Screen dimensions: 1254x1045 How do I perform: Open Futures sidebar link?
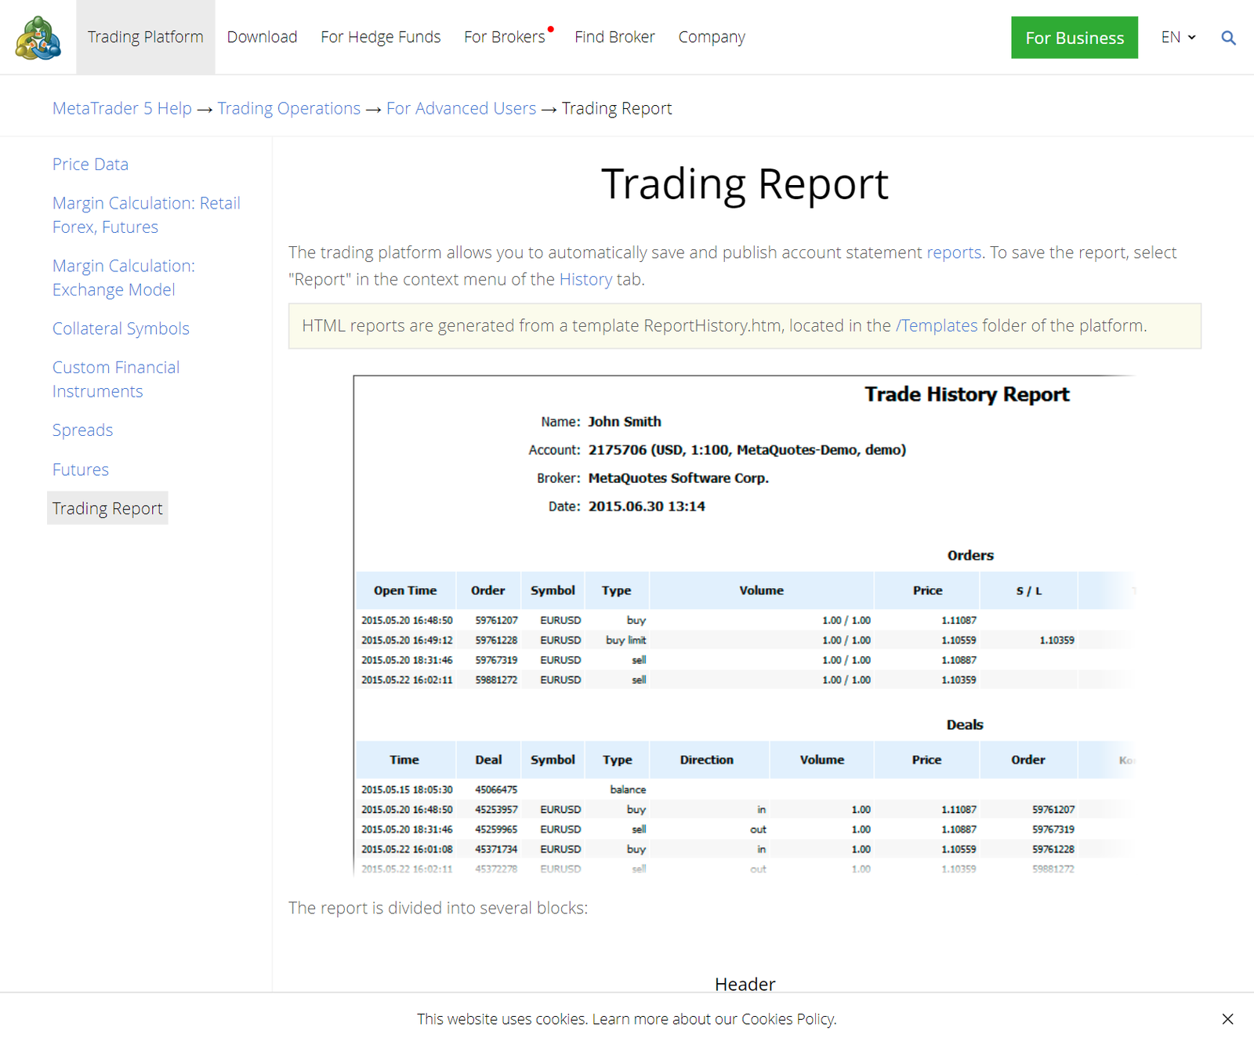[81, 470]
